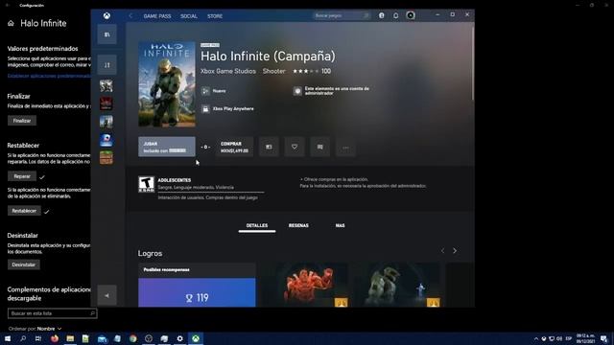Open the notifications bell icon in Xbox app

coord(396,15)
